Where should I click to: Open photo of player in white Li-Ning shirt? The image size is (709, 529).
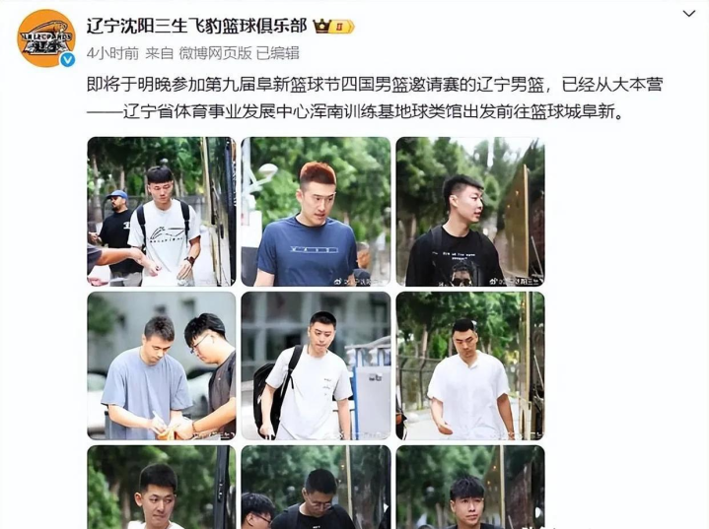pos(162,212)
